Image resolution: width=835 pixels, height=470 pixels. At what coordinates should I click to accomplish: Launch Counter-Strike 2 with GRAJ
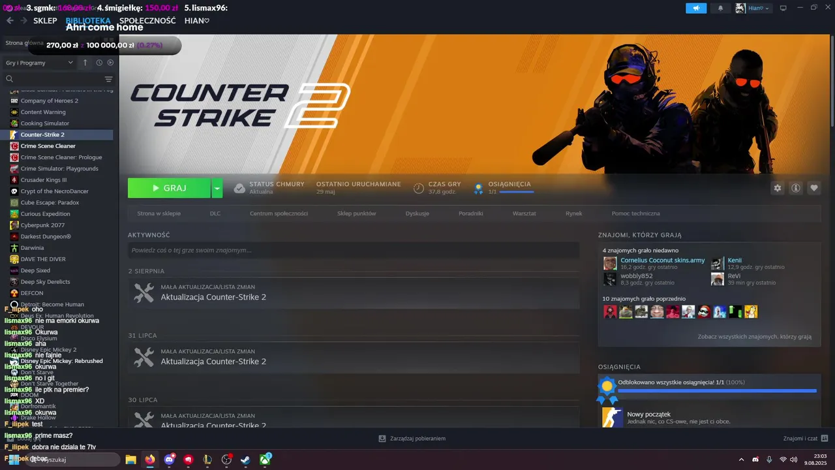169,188
